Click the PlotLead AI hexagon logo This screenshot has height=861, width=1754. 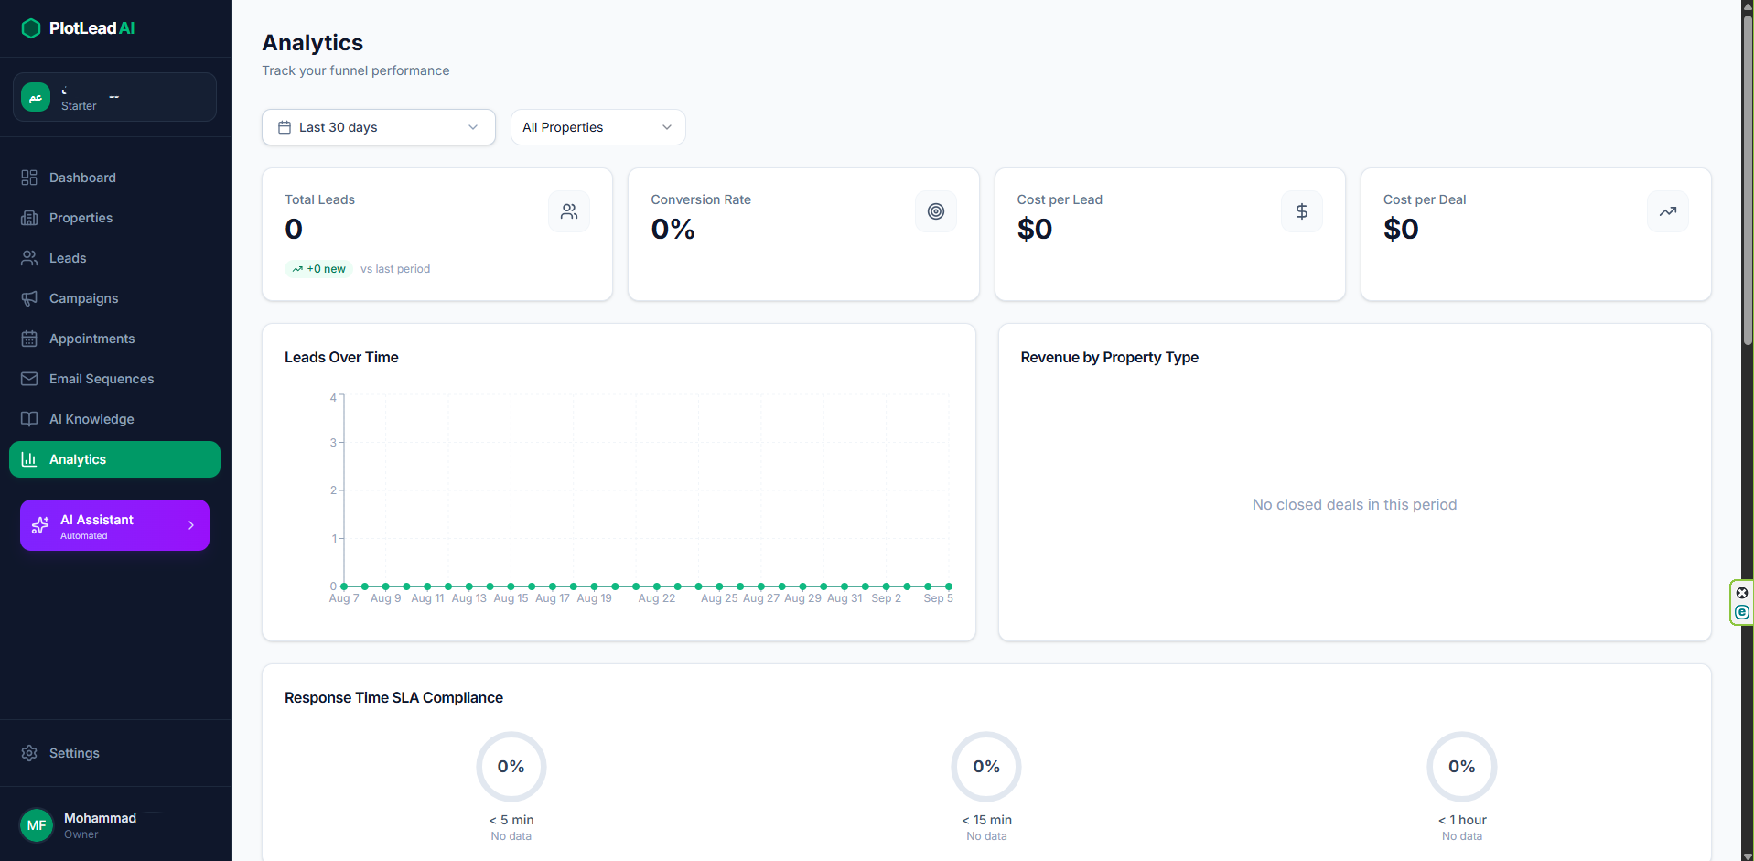click(x=31, y=28)
